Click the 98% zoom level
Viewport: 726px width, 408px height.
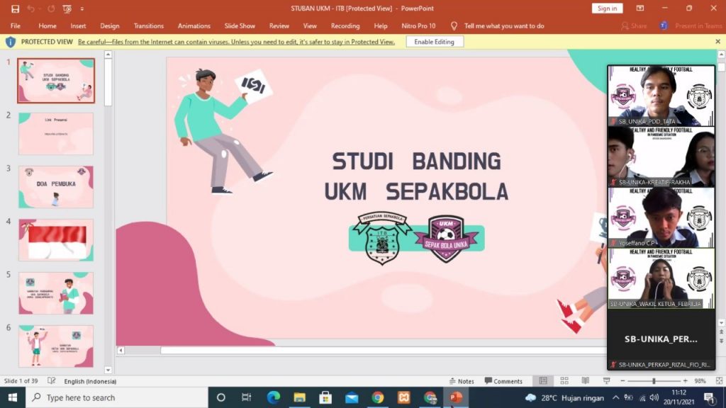click(700, 381)
